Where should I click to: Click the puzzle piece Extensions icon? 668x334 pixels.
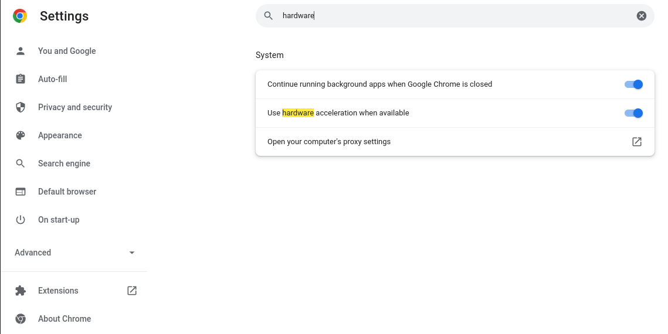coord(21,291)
